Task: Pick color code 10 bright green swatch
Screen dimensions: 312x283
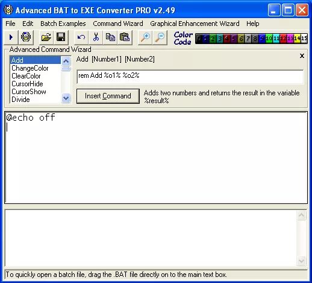Action: [x=269, y=38]
